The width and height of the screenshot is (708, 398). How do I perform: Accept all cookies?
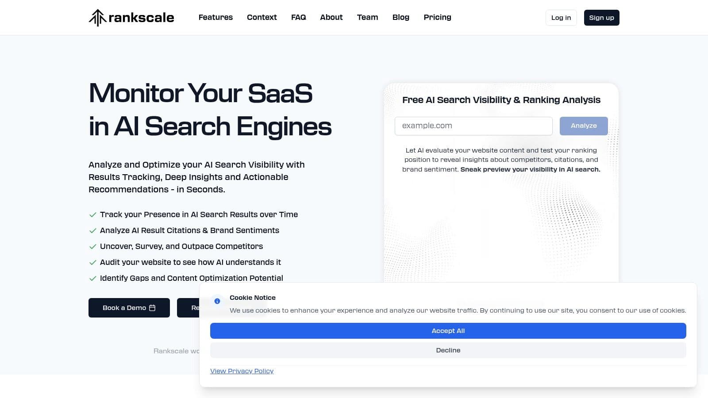pyautogui.click(x=448, y=330)
